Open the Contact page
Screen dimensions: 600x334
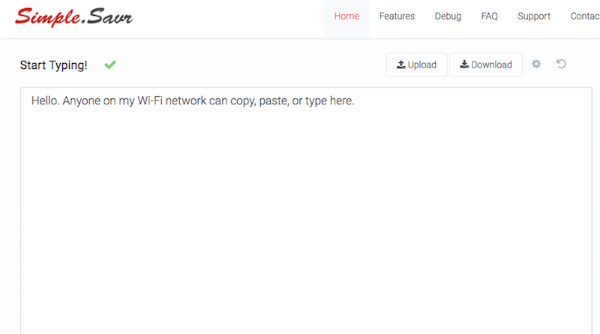point(585,17)
